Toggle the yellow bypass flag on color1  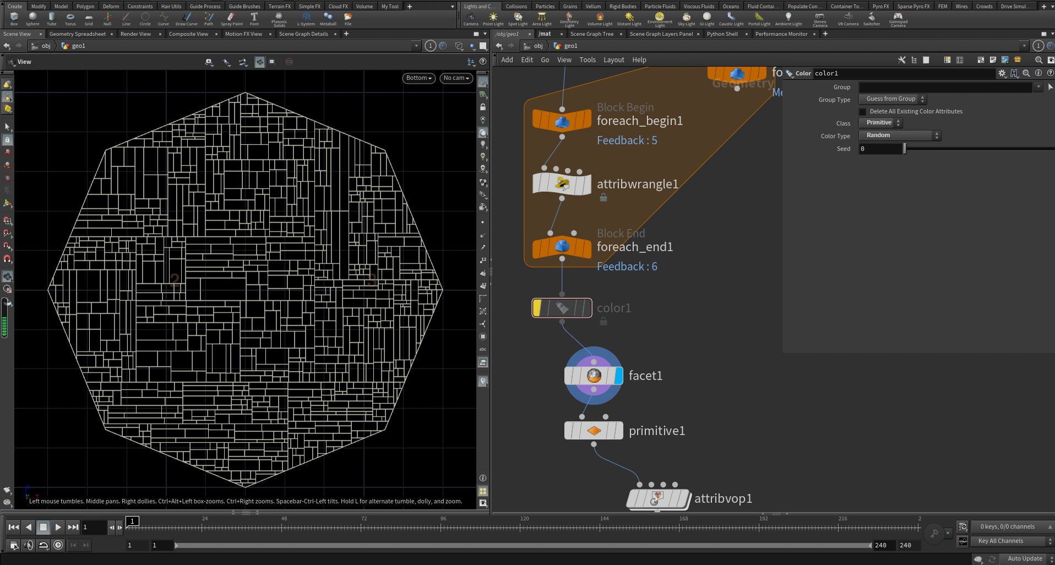tap(537, 308)
